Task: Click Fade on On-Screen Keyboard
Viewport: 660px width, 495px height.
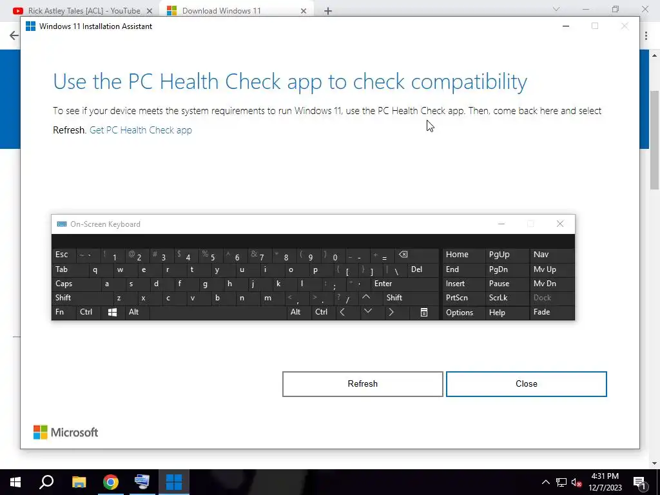Action: point(552,313)
